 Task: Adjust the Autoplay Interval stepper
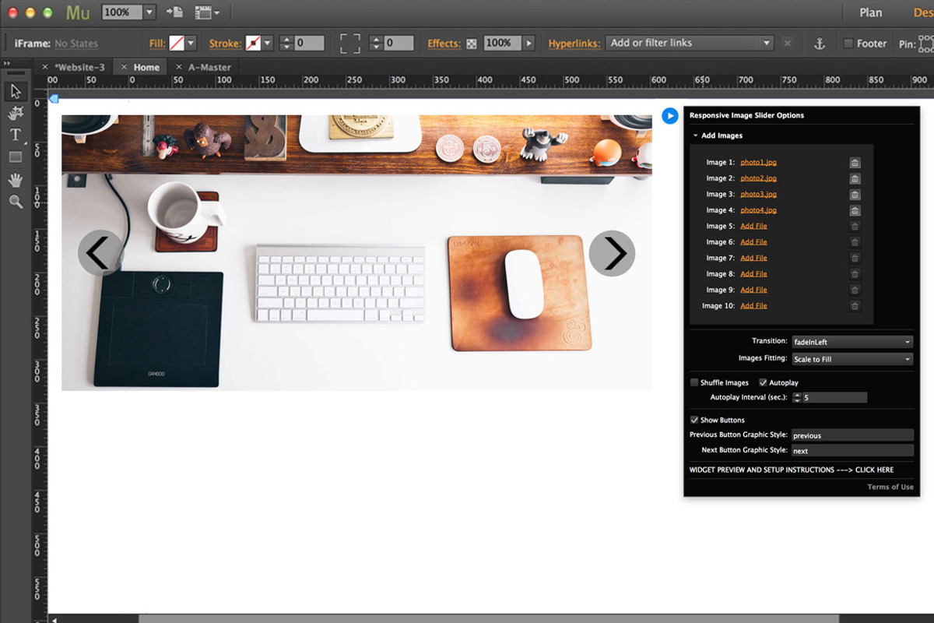(x=796, y=397)
